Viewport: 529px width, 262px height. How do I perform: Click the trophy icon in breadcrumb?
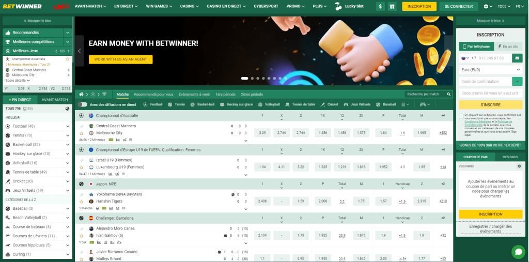(104, 94)
